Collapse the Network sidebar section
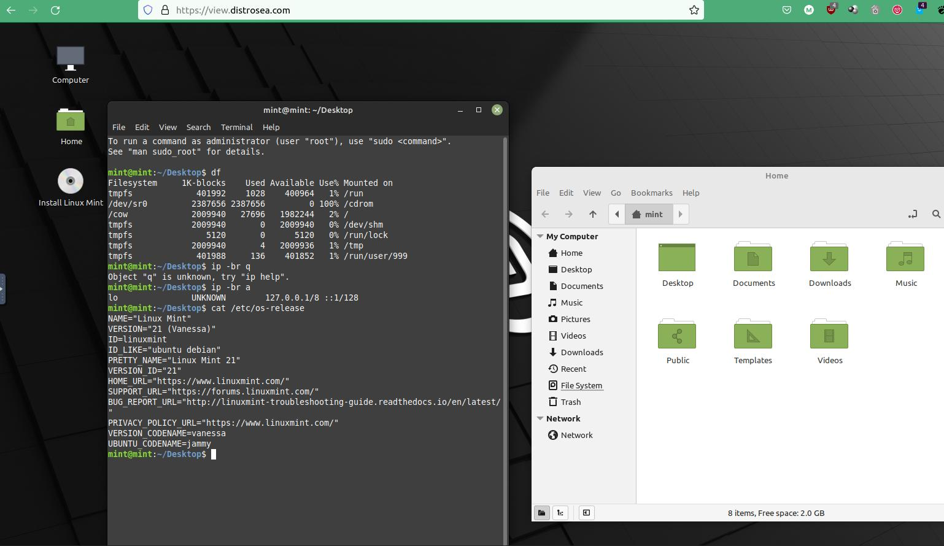The width and height of the screenshot is (944, 546). [x=540, y=418]
